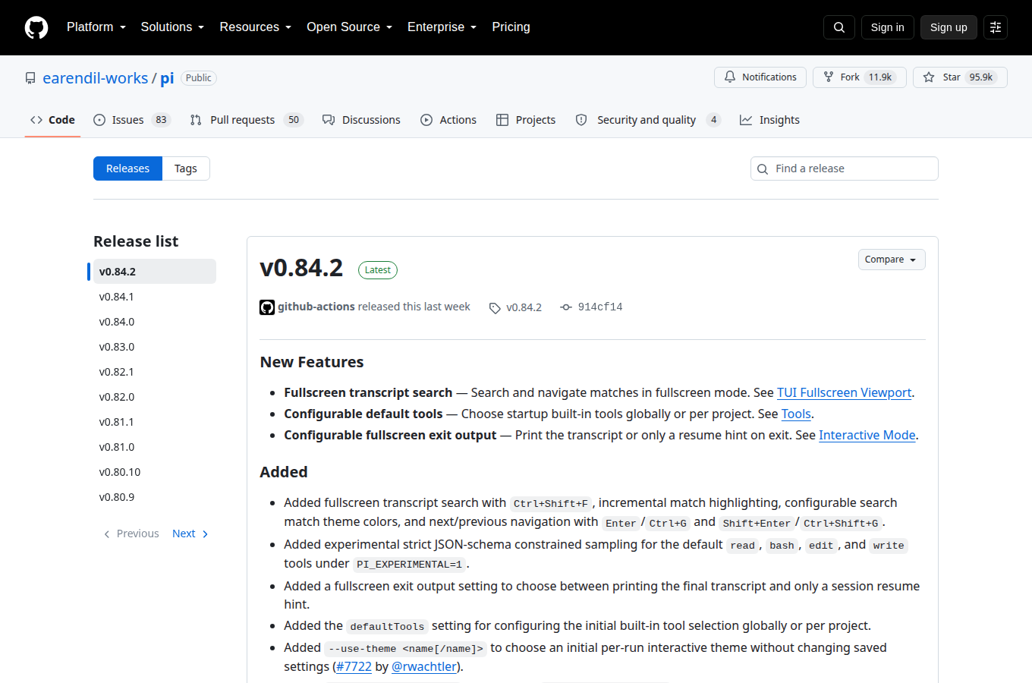Go to Pricing page
1032x683 pixels.
511,27
